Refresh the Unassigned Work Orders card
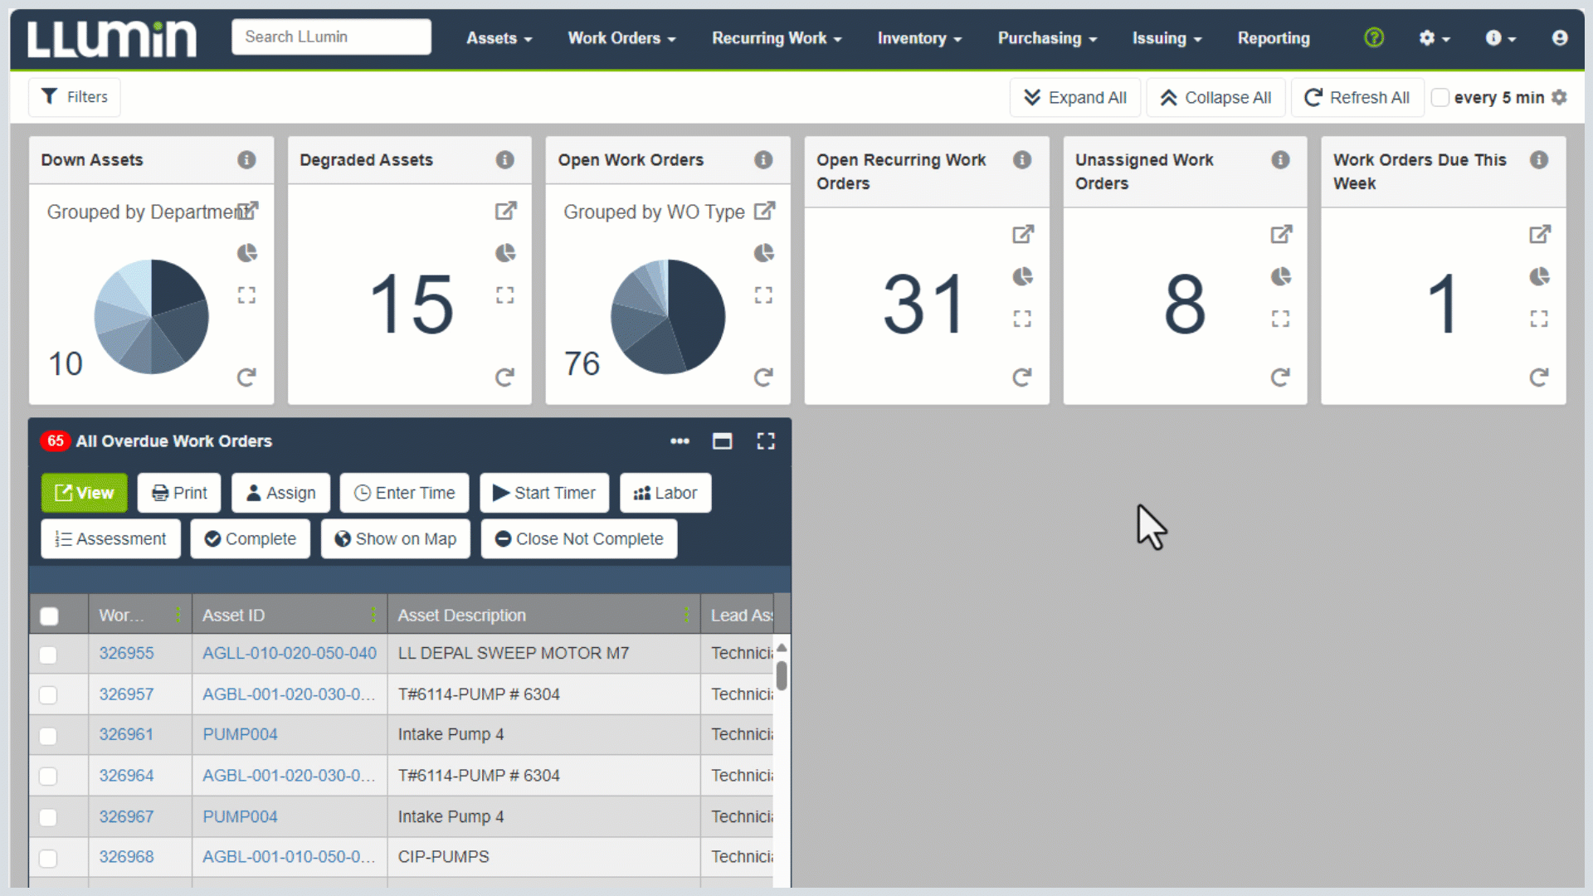 coord(1280,378)
